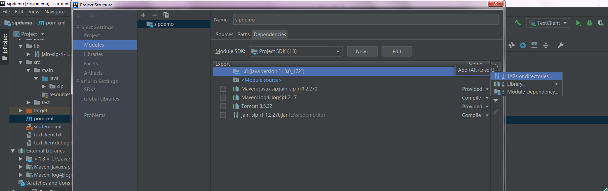
Task: Click sipdemo module folder icon in breadcrumb
Action: [7, 23]
